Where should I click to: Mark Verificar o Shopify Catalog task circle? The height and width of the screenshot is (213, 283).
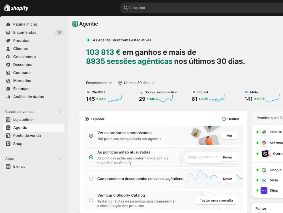coord(91,200)
